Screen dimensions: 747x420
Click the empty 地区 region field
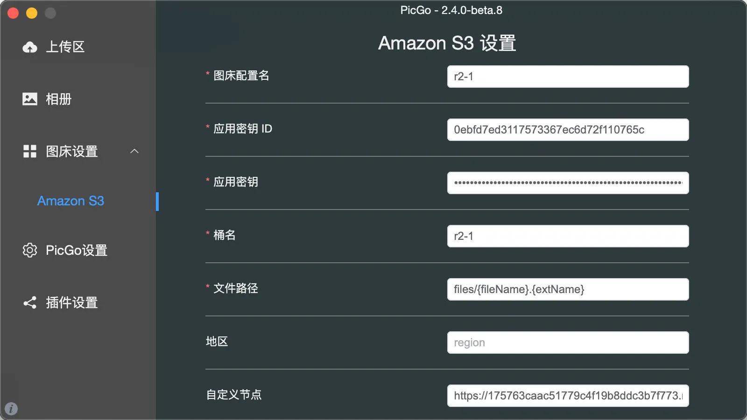tap(568, 343)
